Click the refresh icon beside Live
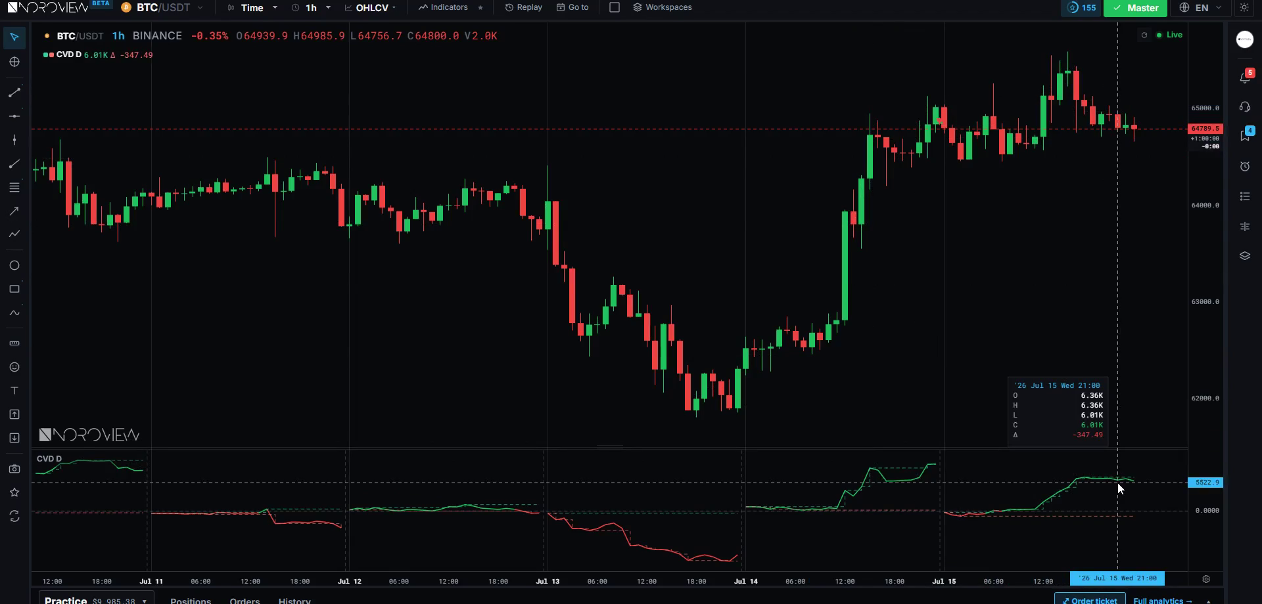Screen dimensions: 1262x604 tap(1144, 35)
